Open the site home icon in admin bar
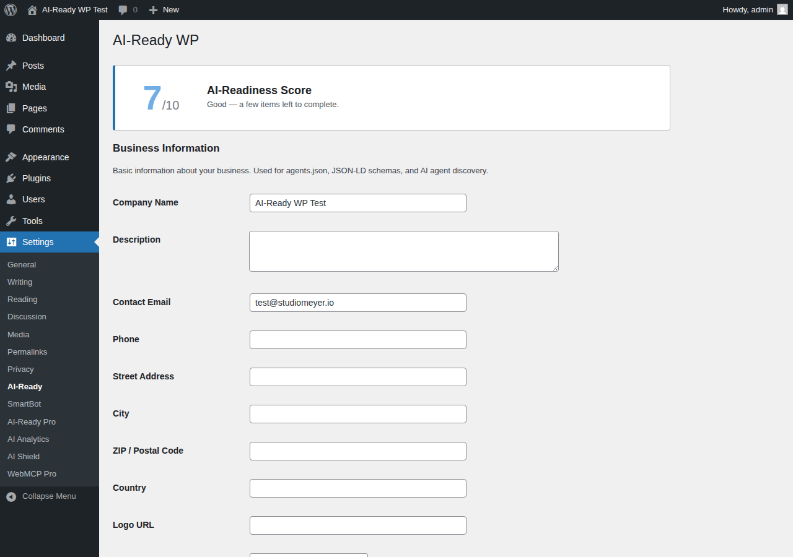793x557 pixels. 32,10
